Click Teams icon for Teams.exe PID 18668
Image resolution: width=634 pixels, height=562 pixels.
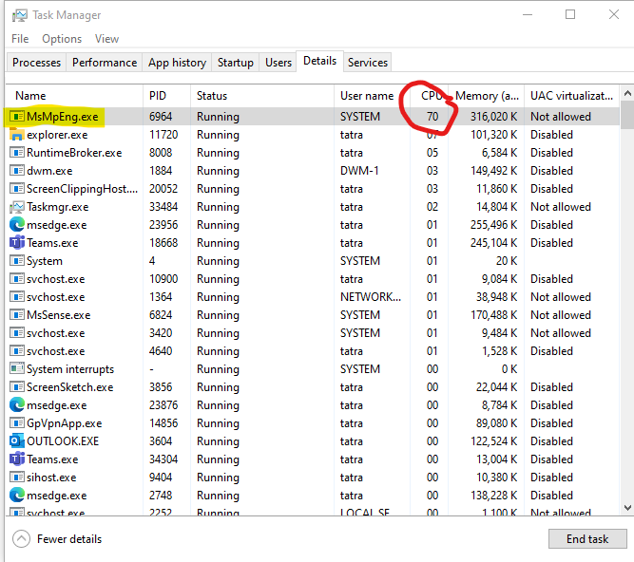tap(16, 243)
